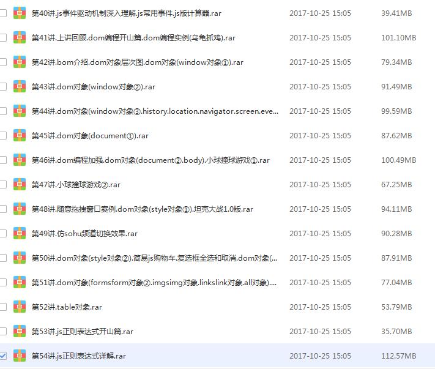Viewport: 435px width, 369px height.
Task: Click the RAR archive icon for 第48讲
Action: (20, 209)
